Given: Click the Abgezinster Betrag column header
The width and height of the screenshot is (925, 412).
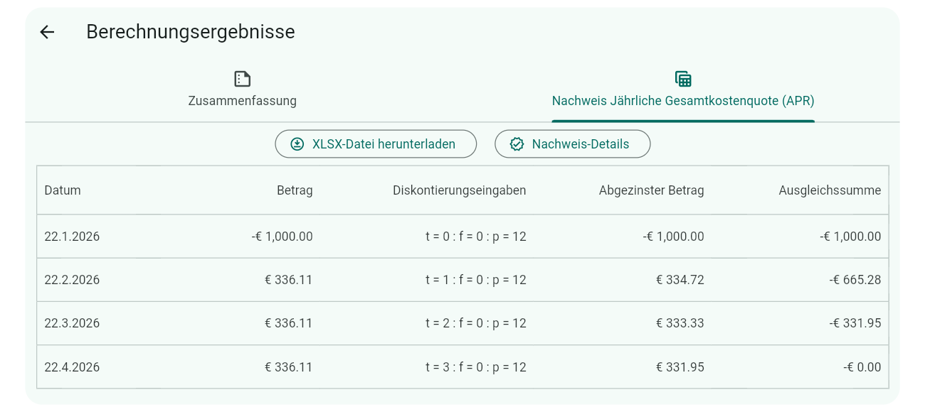Looking at the screenshot, I should (652, 190).
